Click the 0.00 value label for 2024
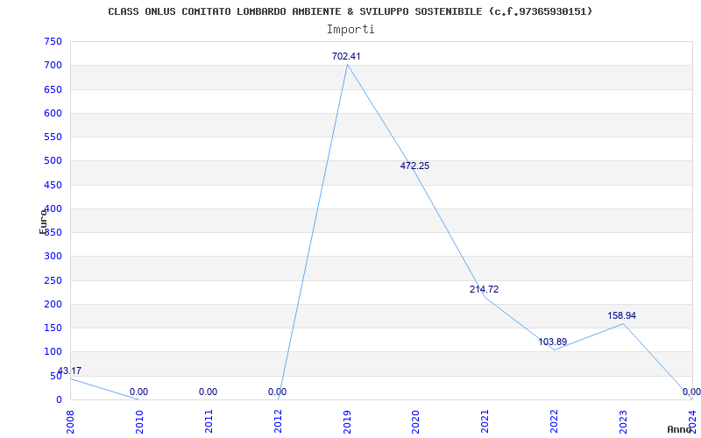 pyautogui.click(x=691, y=392)
